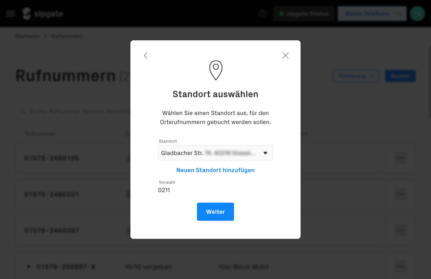Click the 10er Block Mobil label
This screenshot has width=431, height=279.
244,267
